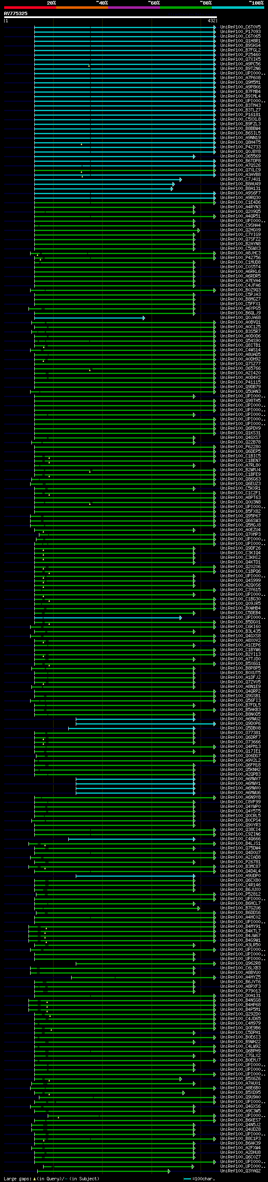268x1182 pixels.
Task: Open the UniRef100_C7YIG9 hit entry
Action: [240, 234]
